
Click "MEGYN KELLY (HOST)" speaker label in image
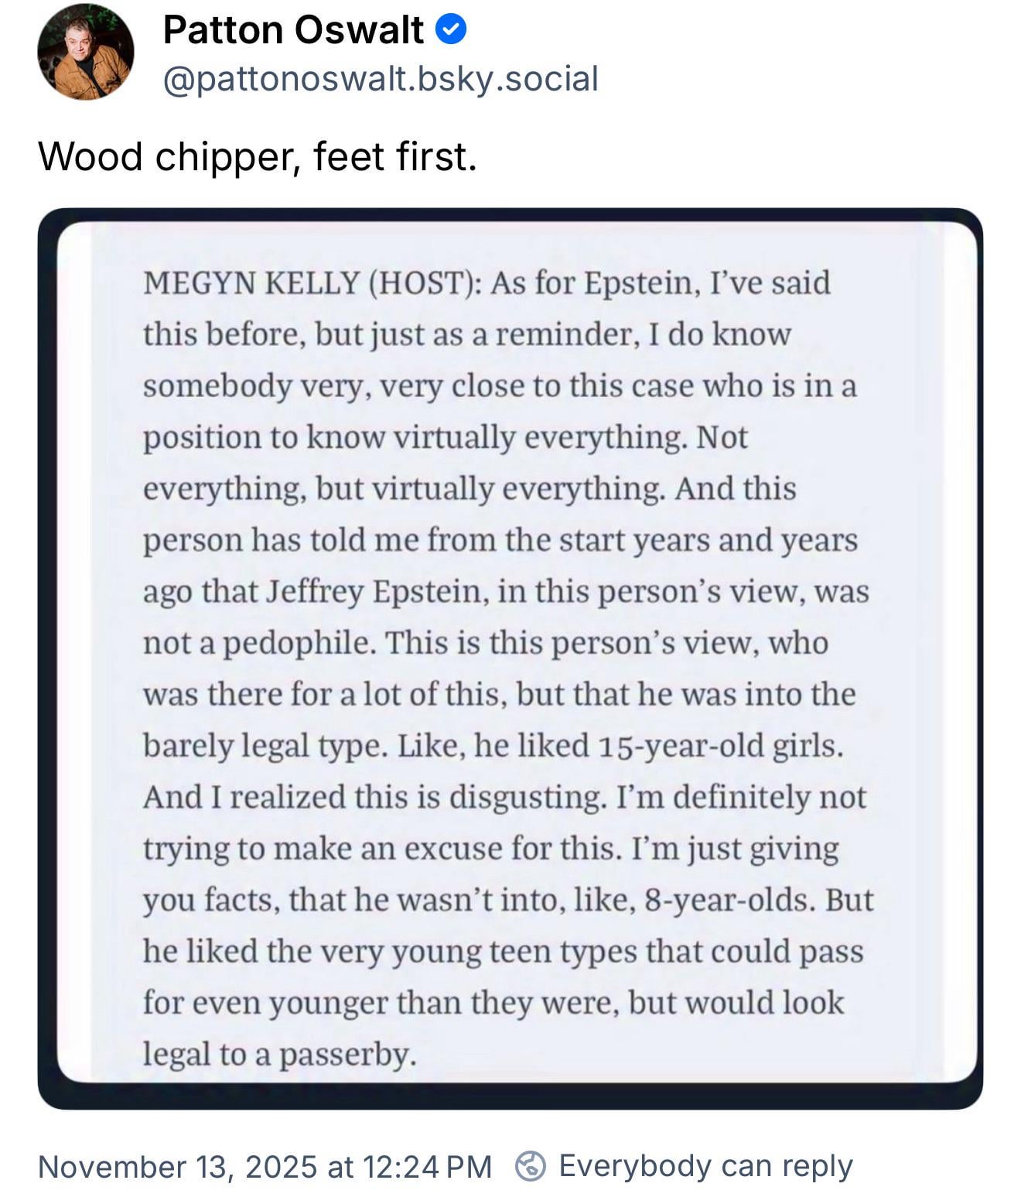pos(312,283)
